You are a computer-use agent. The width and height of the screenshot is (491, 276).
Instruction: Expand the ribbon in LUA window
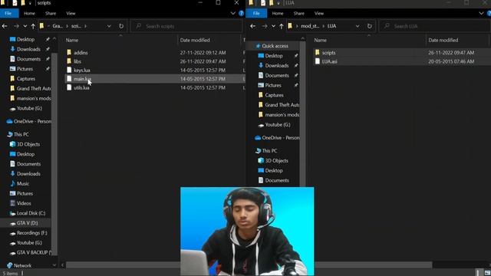click(x=481, y=14)
